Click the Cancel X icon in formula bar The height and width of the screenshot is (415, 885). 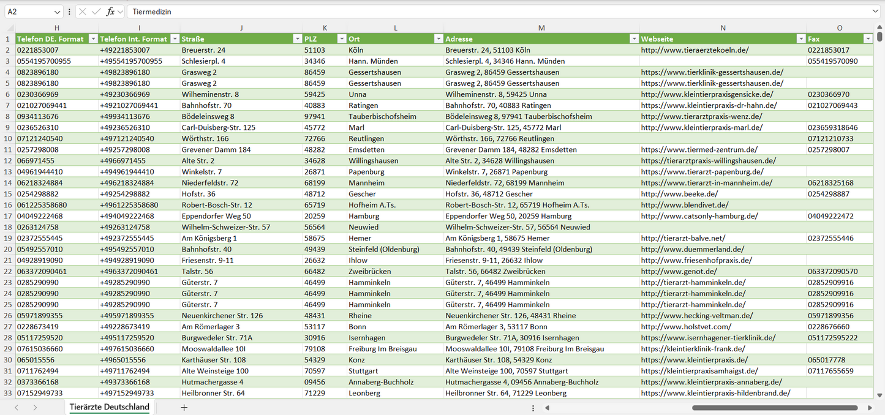[83, 12]
